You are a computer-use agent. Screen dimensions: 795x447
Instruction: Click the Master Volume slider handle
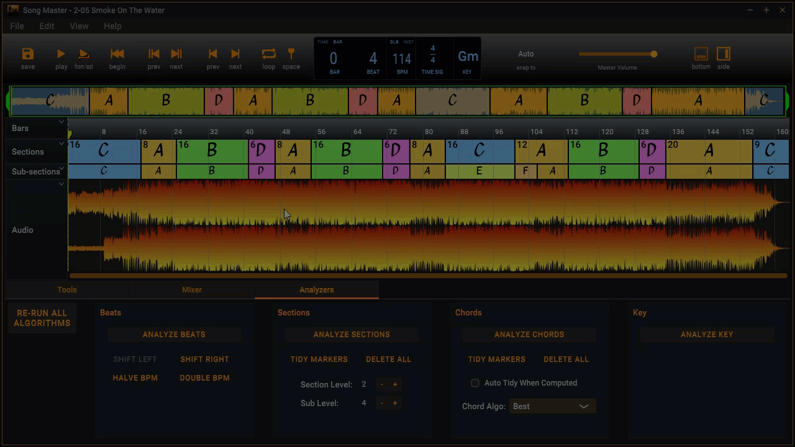click(653, 54)
